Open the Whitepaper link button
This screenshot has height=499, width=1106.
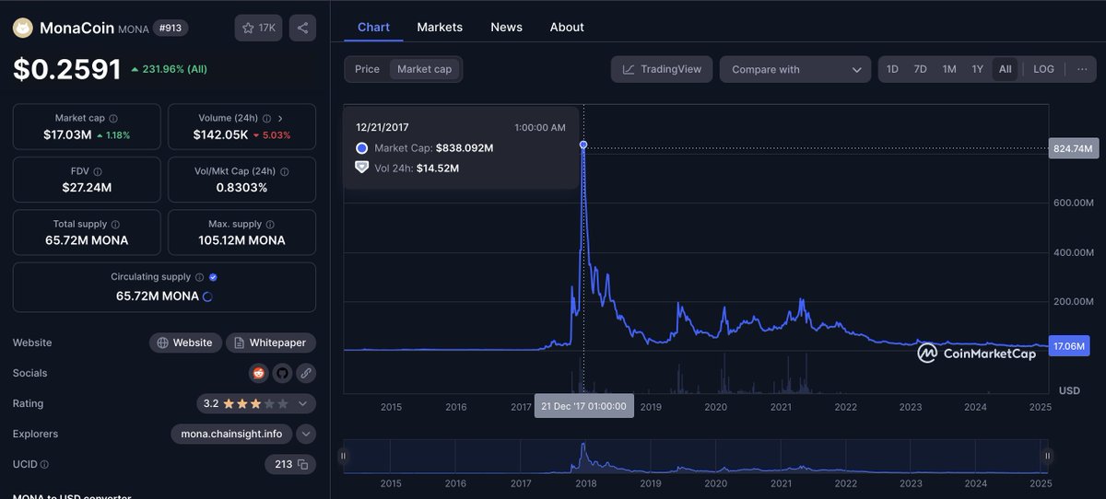[270, 342]
